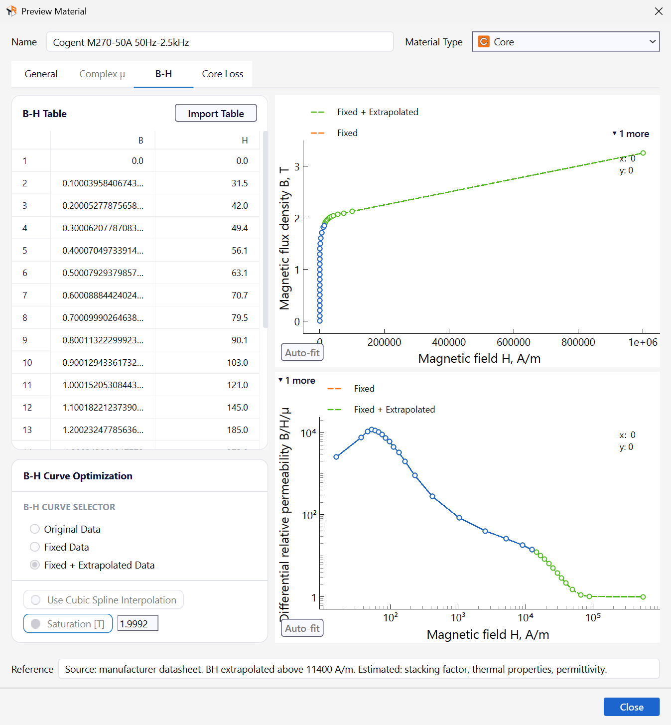This screenshot has height=725, width=671.
Task: Click the Reference text field
Action: click(x=359, y=669)
